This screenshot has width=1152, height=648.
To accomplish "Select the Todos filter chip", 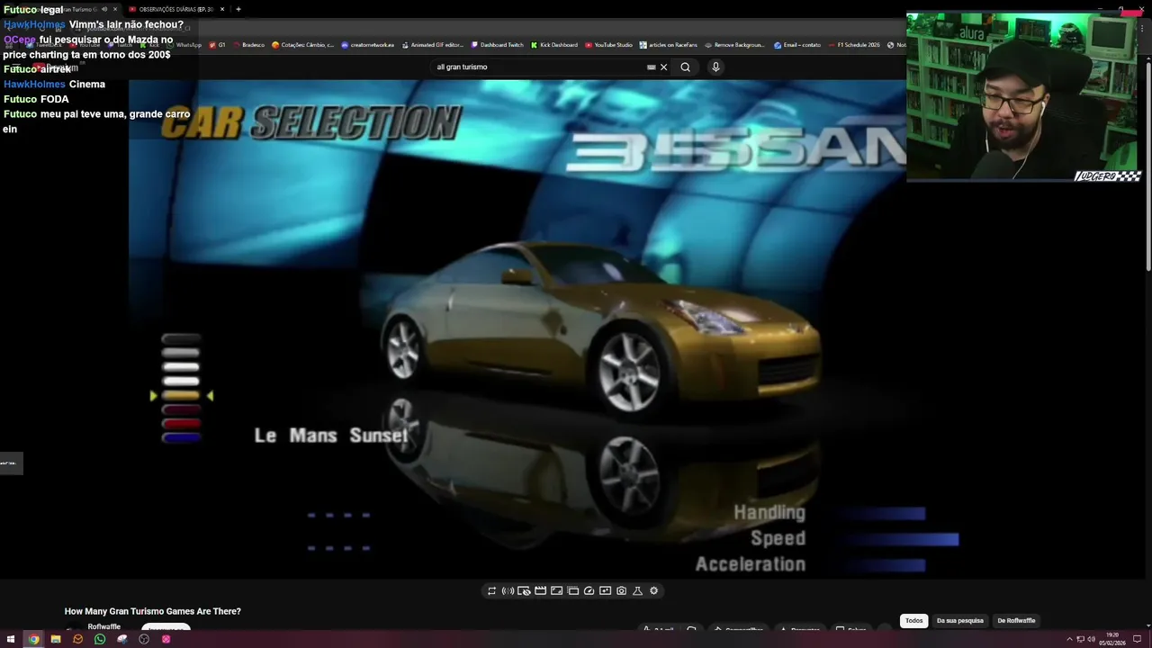I will 913,620.
